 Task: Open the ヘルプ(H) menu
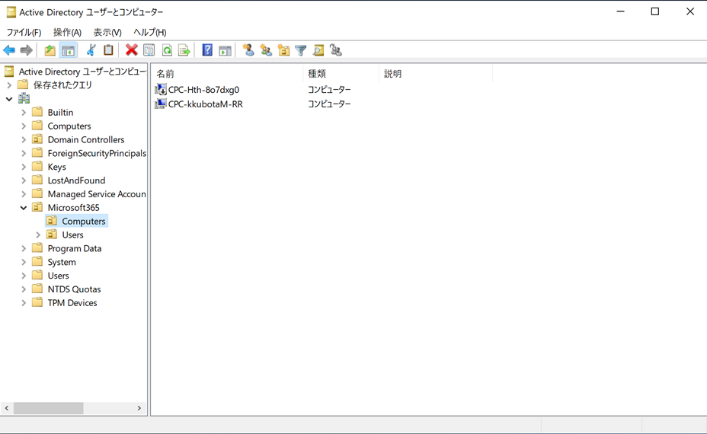(x=149, y=32)
